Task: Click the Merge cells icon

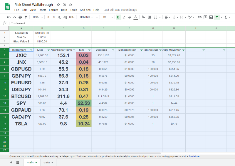Action: [156, 17]
